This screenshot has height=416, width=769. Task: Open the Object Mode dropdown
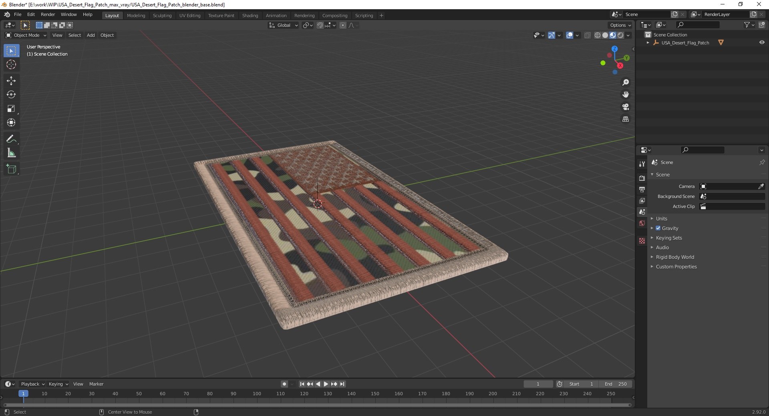click(26, 35)
